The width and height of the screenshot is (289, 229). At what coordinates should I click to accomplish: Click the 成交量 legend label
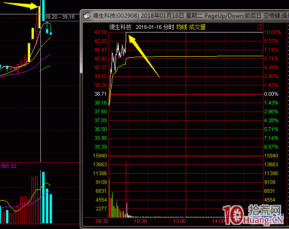[x=197, y=27]
